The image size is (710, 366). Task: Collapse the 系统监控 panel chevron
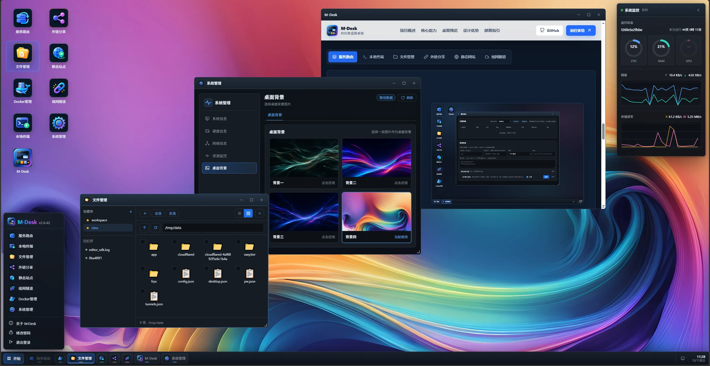point(698,10)
